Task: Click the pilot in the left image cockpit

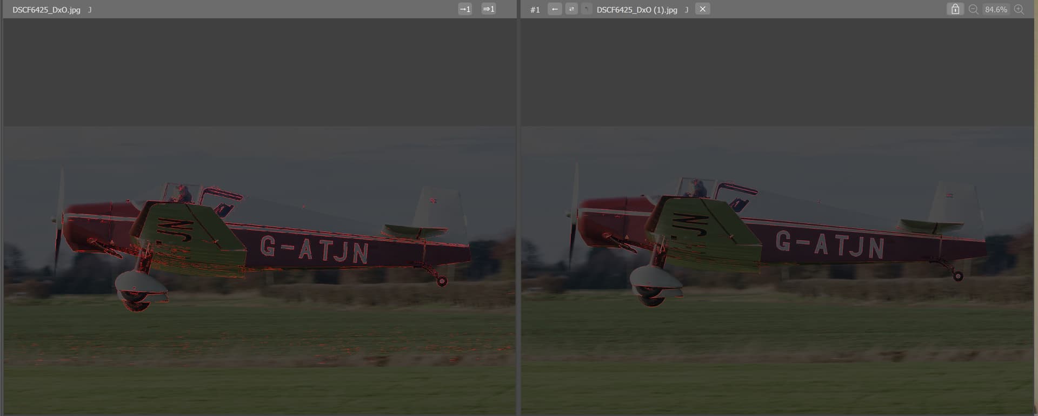Action: click(x=184, y=193)
